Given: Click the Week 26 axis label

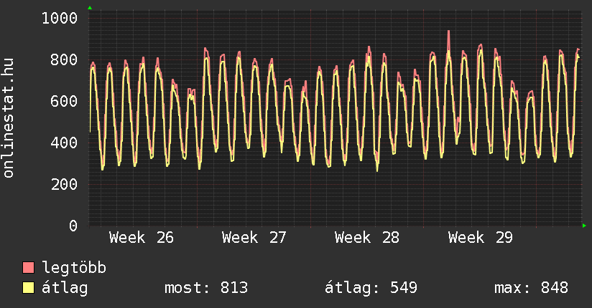Looking at the screenshot, I should point(142,238).
